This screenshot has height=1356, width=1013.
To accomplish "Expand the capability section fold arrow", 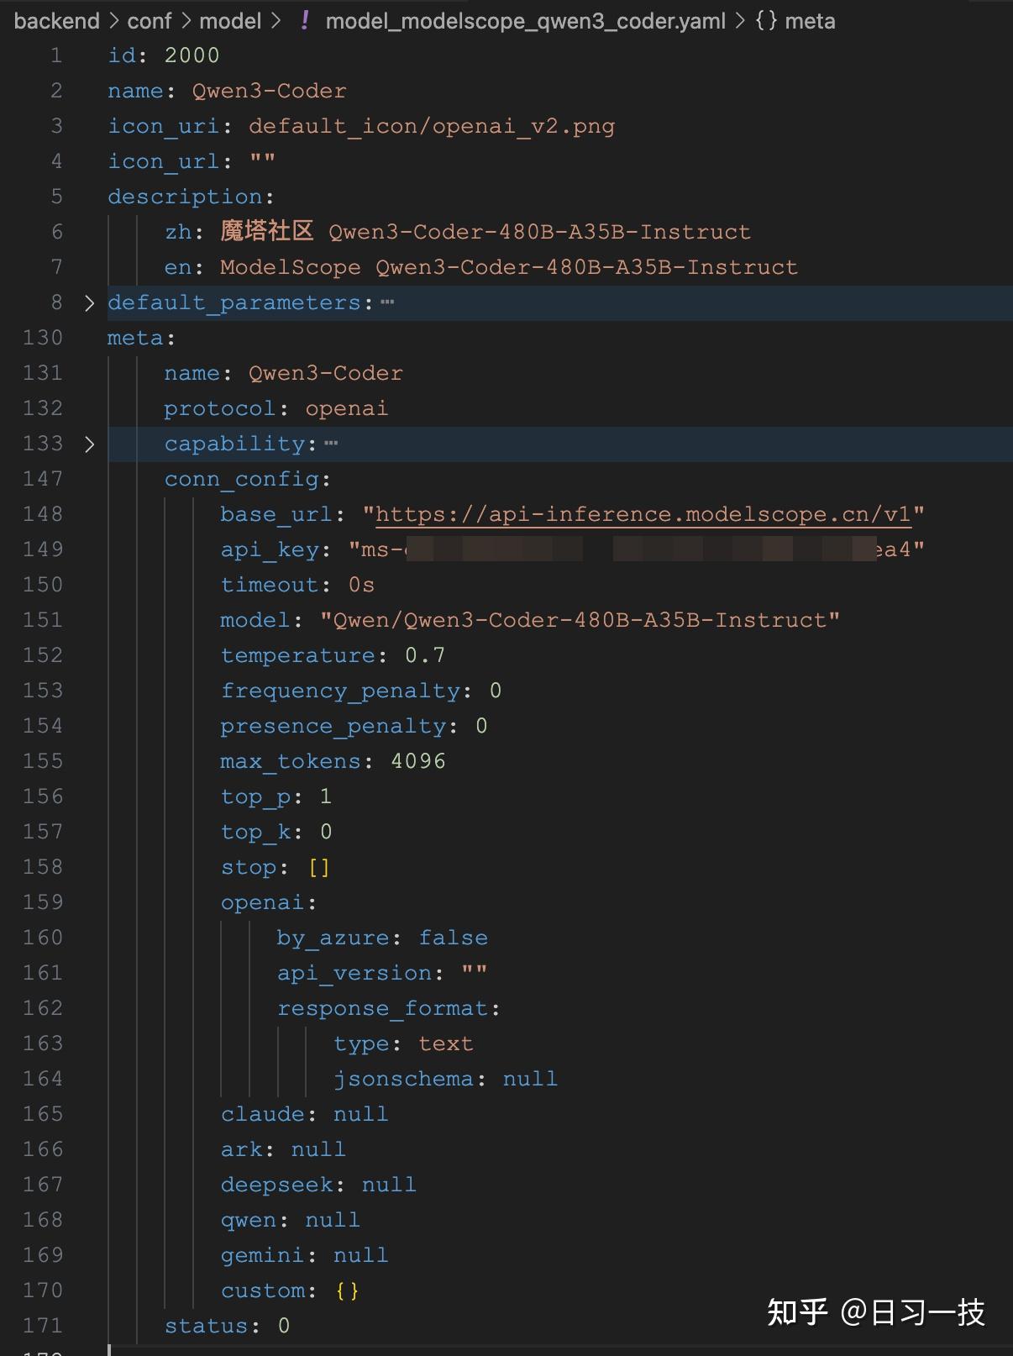I will tap(89, 444).
